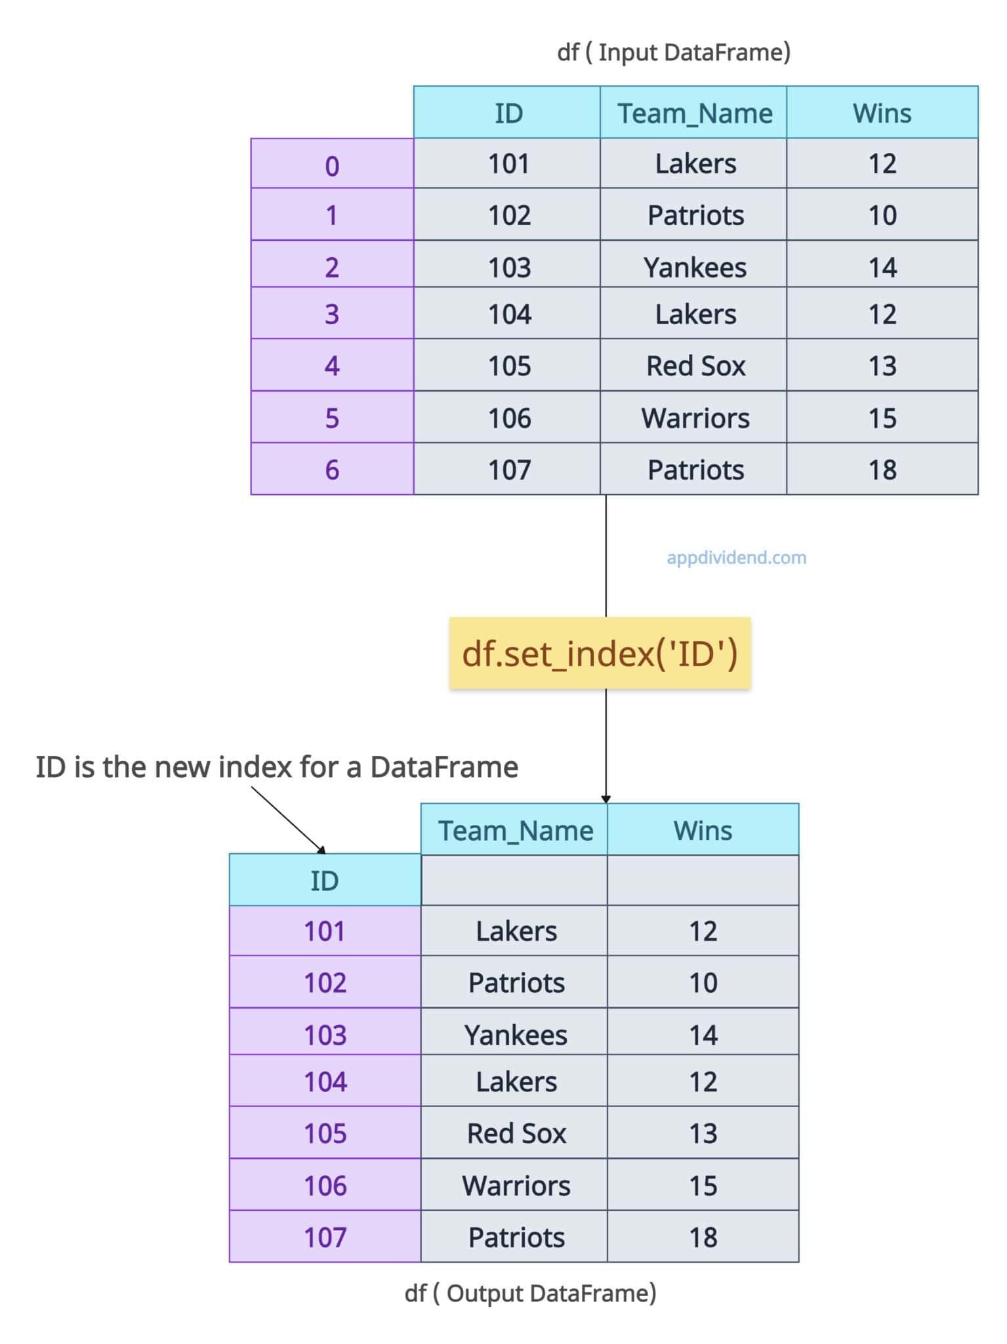
Task: Click Wins column header in input DataFrame
Action: 882,113
